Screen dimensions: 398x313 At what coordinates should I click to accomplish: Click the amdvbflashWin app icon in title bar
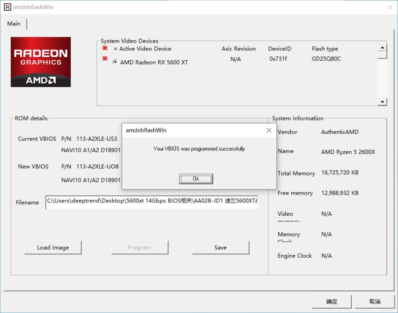[x=7, y=7]
